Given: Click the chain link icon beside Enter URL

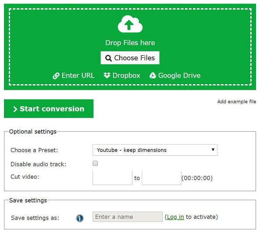Looking at the screenshot, I should click(56, 76).
